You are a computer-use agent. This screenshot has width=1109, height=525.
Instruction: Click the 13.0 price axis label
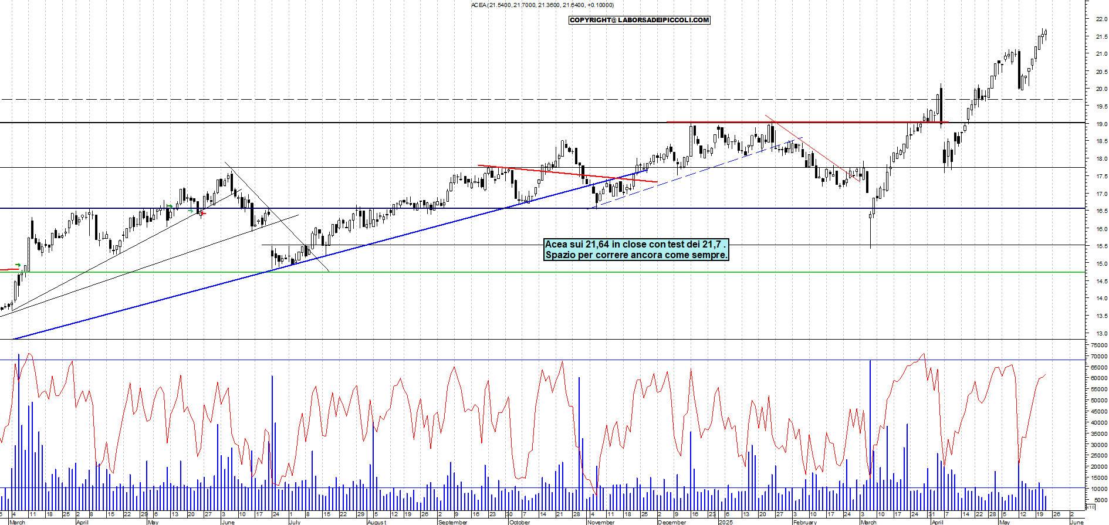(1101, 334)
